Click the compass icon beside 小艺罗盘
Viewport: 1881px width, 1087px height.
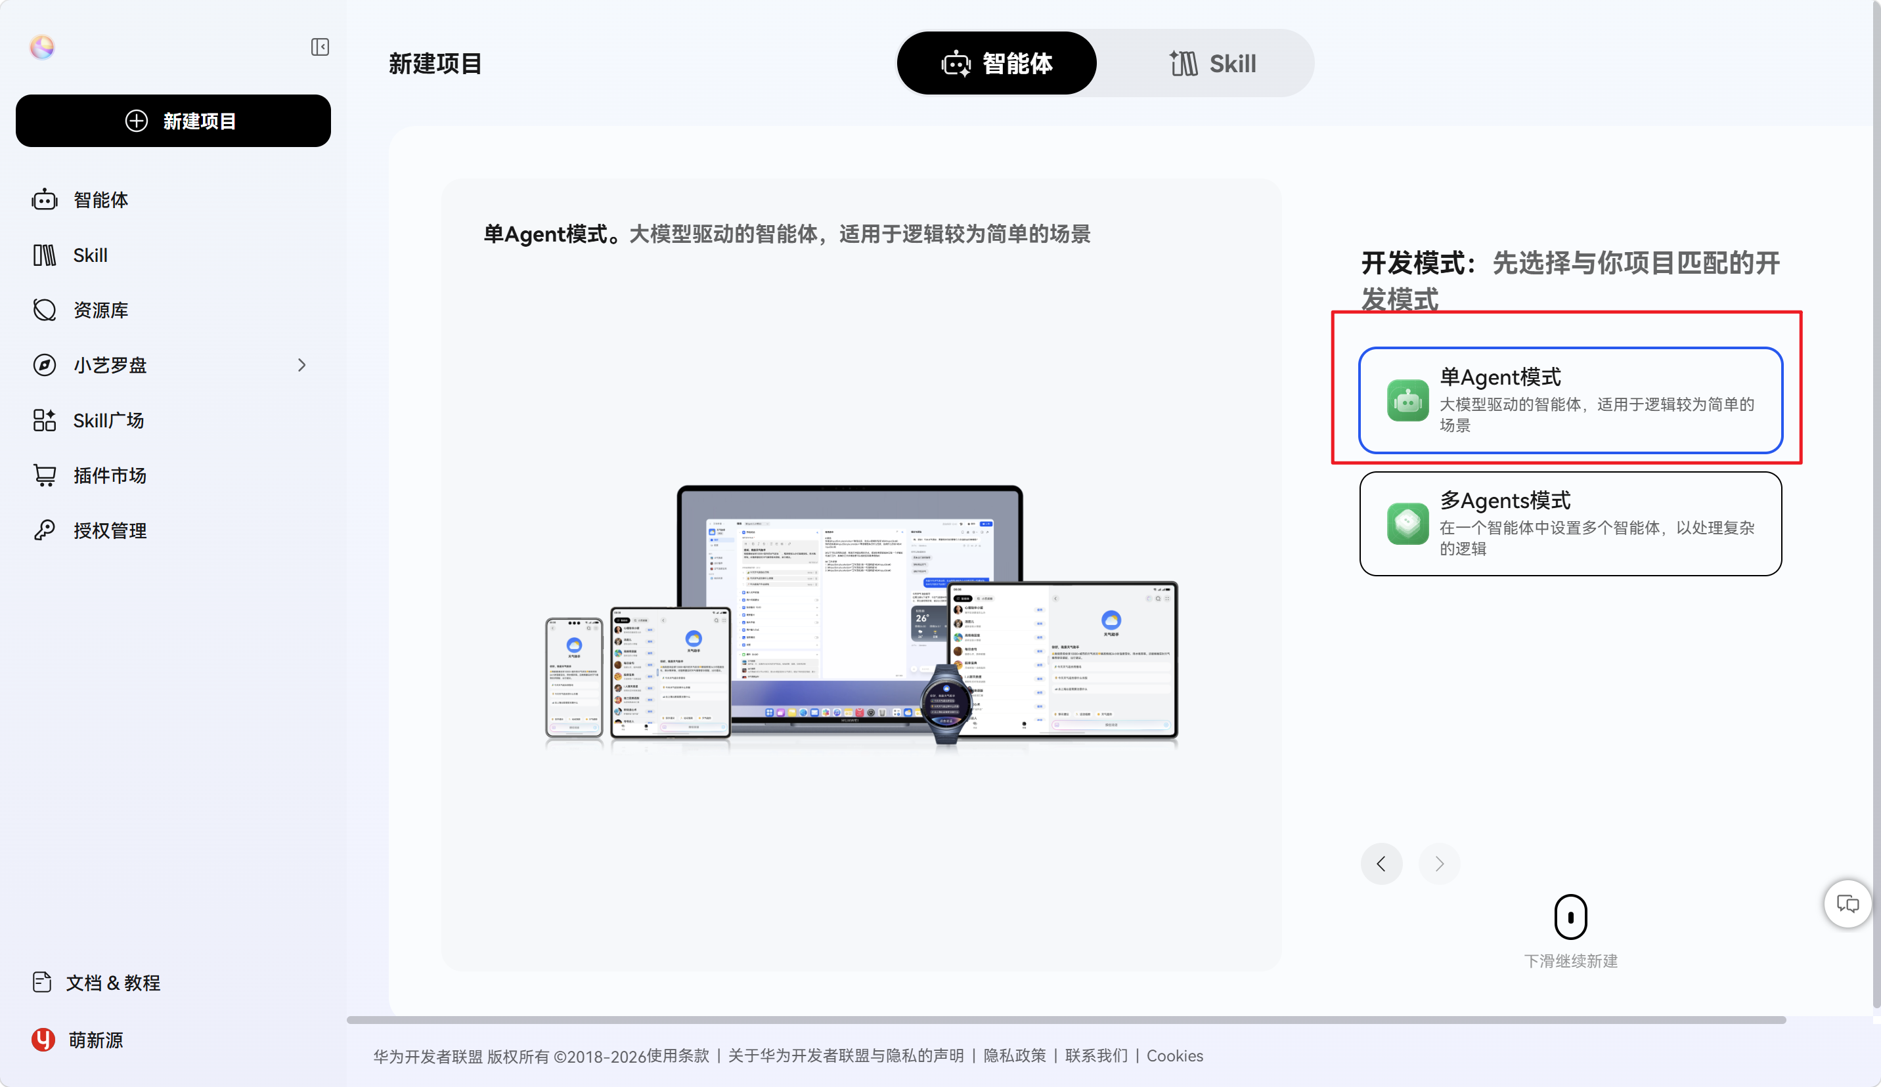pos(44,365)
